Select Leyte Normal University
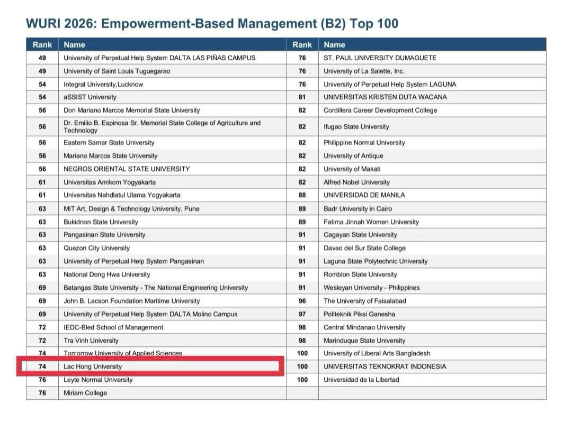Image resolution: width=572 pixels, height=422 pixels. 98,380
